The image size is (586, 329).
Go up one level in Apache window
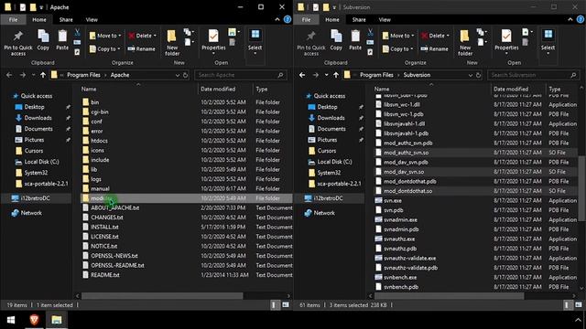(x=43, y=75)
